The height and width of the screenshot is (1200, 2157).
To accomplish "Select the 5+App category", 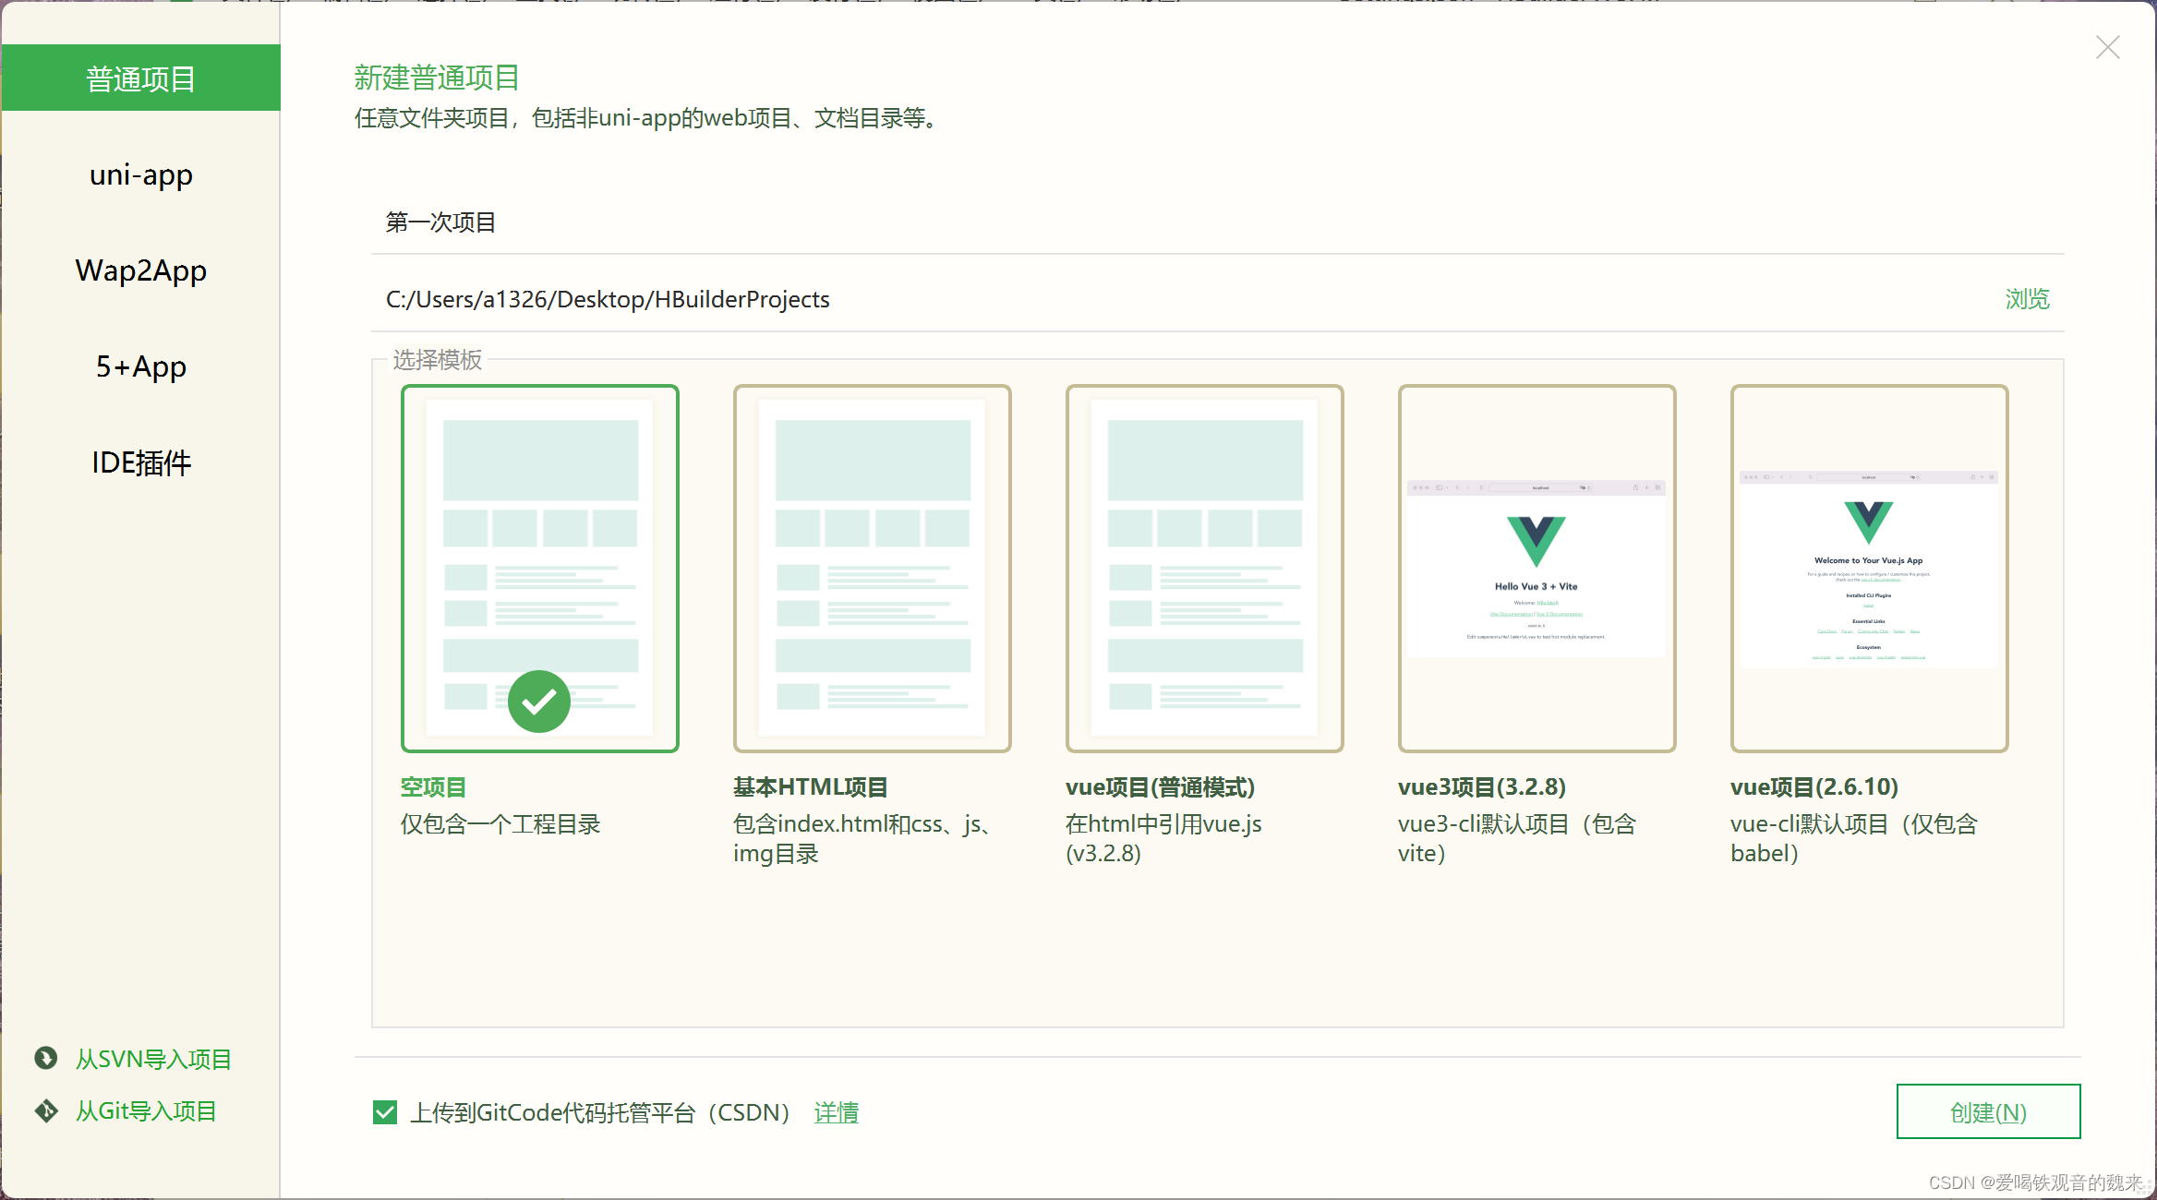I will click(x=140, y=366).
